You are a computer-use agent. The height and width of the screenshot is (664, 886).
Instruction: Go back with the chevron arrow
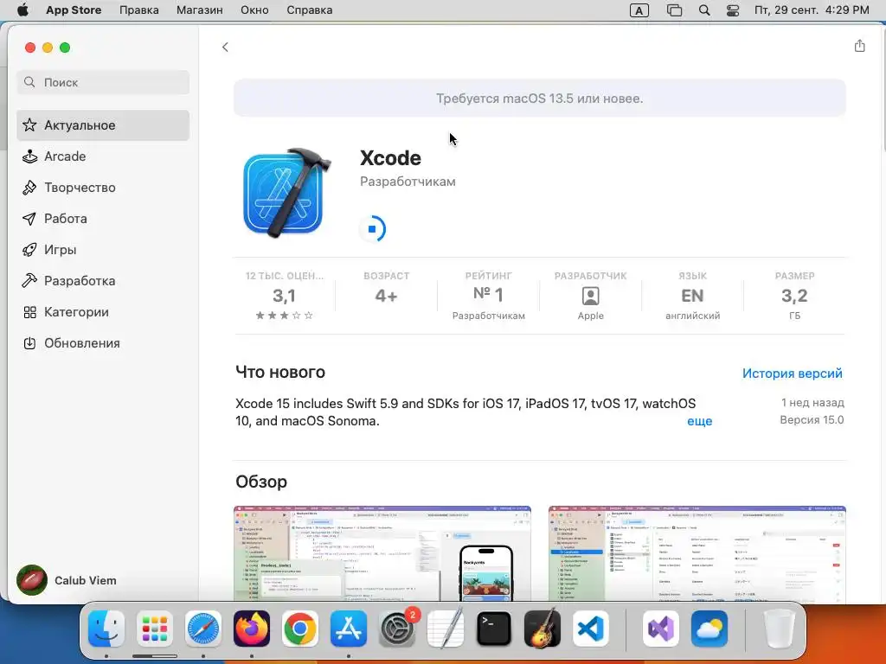(225, 47)
